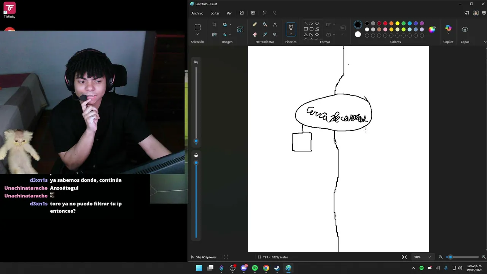Activate Color 2 white circle
This screenshot has height=274, width=487.
pos(358,34)
